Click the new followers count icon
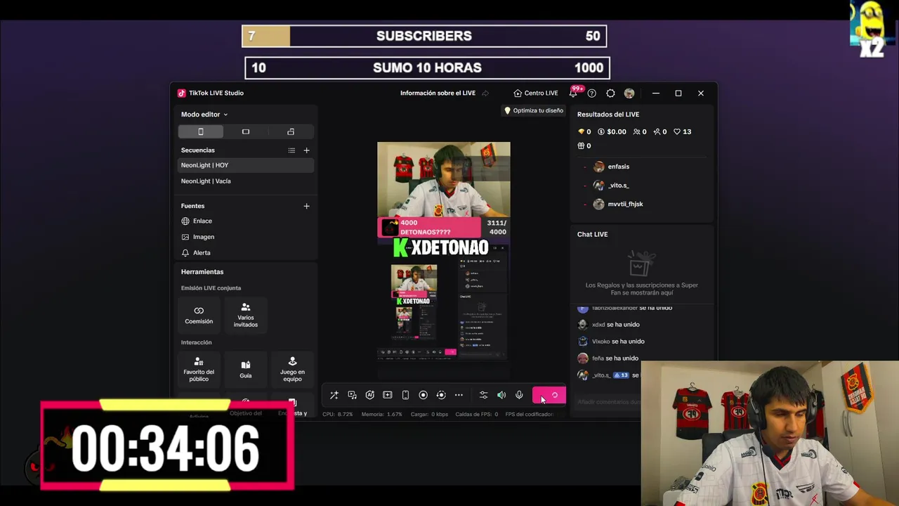 pyautogui.click(x=660, y=131)
